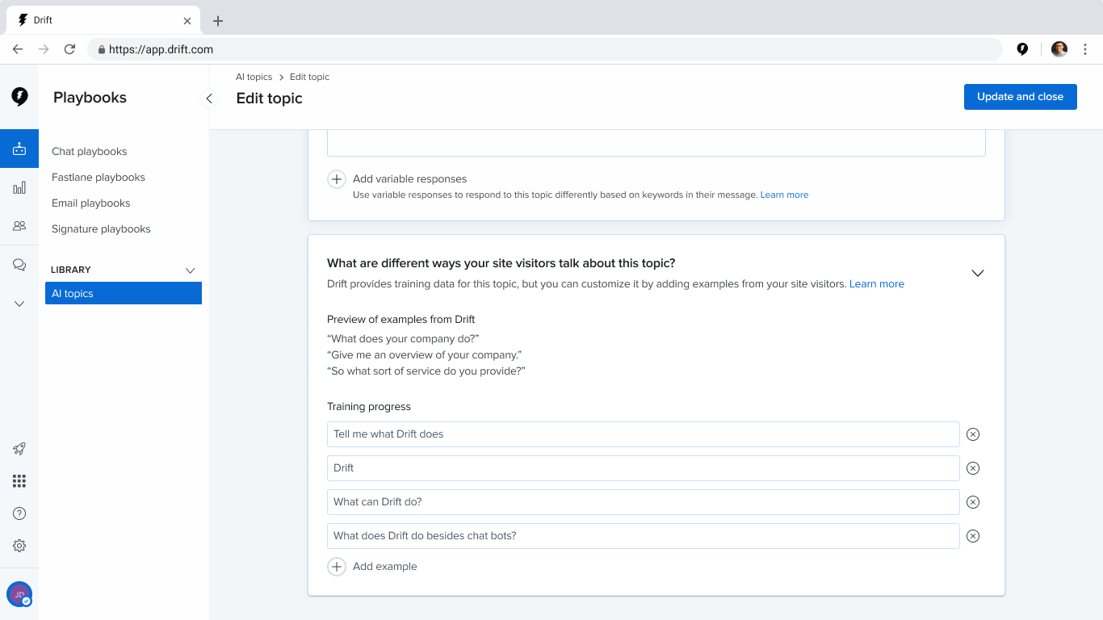Remove 'What does Drift do besides chat bots?' example
The image size is (1103, 620).
click(973, 536)
